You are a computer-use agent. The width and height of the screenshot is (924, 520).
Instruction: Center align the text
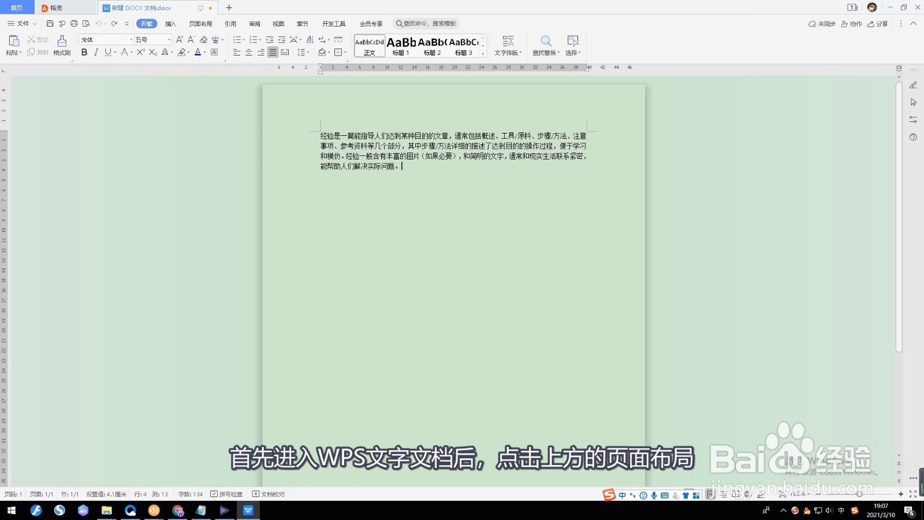(249, 52)
